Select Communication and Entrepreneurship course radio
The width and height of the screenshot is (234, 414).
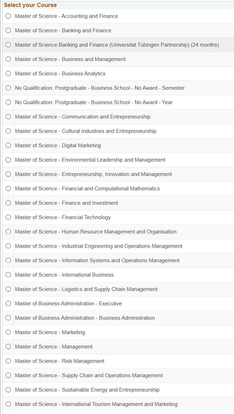coord(8,117)
